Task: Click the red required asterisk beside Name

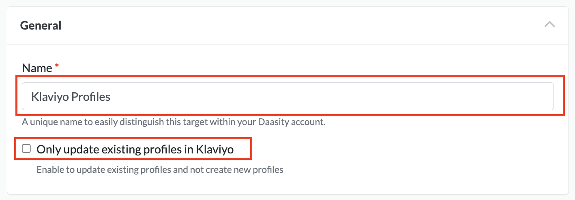Action: pyautogui.click(x=57, y=67)
